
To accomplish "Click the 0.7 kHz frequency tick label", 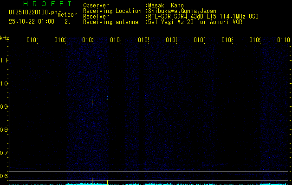I will [x=4, y=153].
